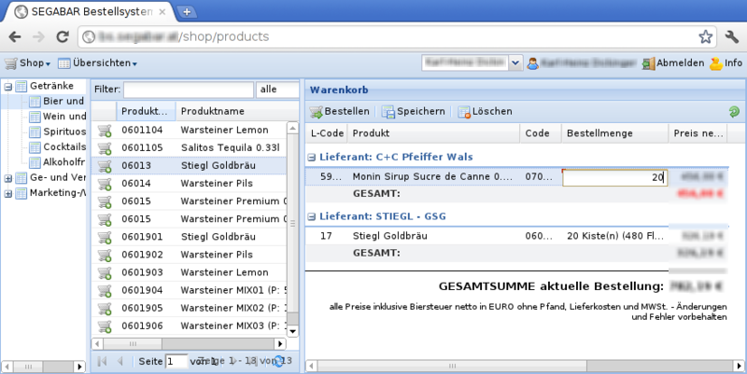Add Salitos Tequila 0.33l to cart
Screen dimensions: 747x374
105,148
